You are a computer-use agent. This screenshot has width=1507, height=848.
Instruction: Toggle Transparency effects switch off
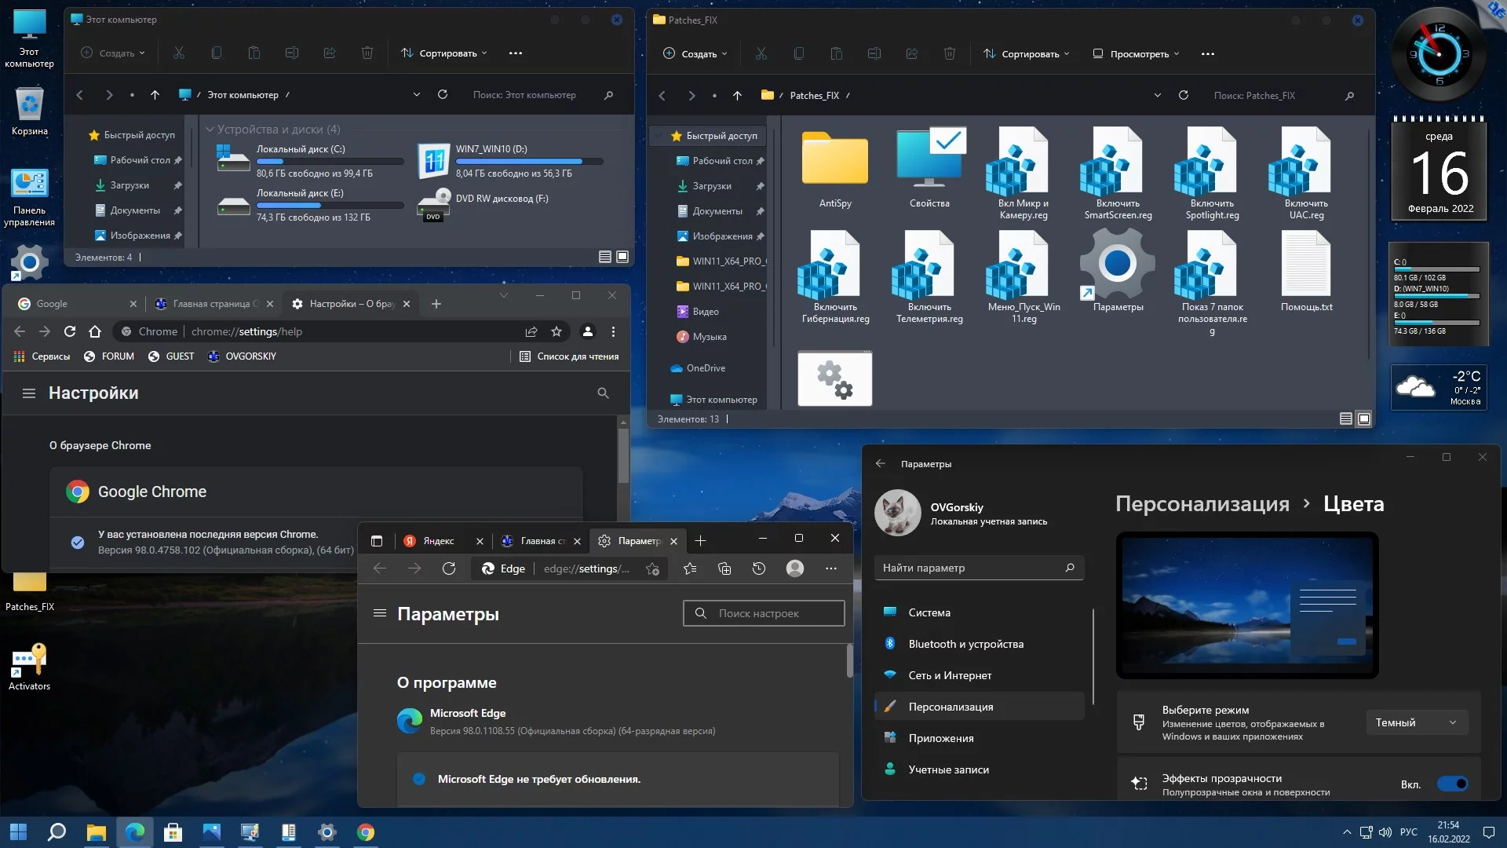pos(1452,784)
